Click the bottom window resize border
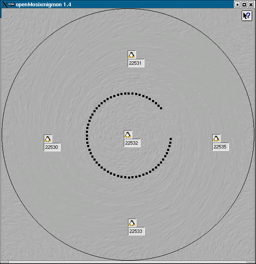The width and height of the screenshot is (256, 264). [x=128, y=262]
